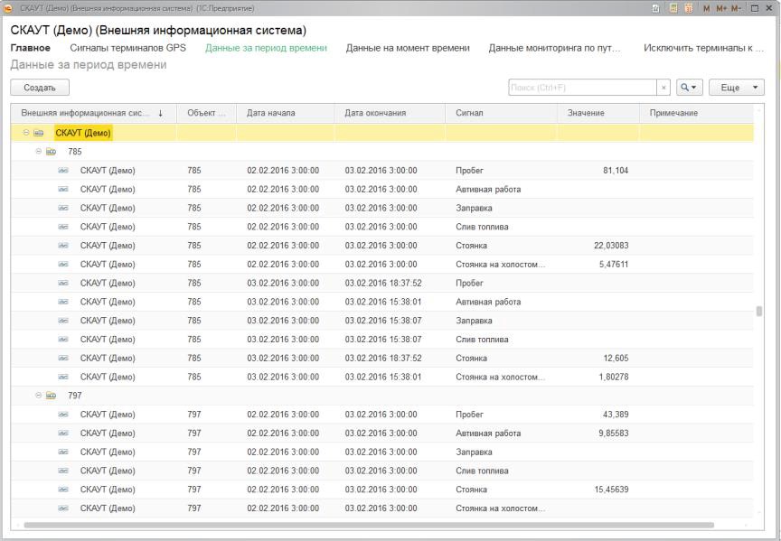Select the 797 group label

pos(75,396)
